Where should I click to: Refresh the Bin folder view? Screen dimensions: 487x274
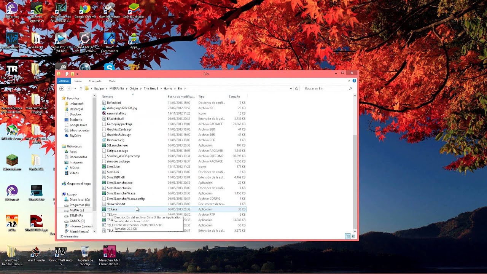[296, 88]
